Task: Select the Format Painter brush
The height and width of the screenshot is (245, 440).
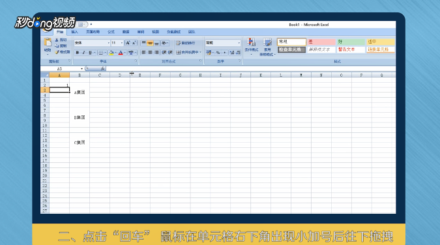Action: coord(57,52)
